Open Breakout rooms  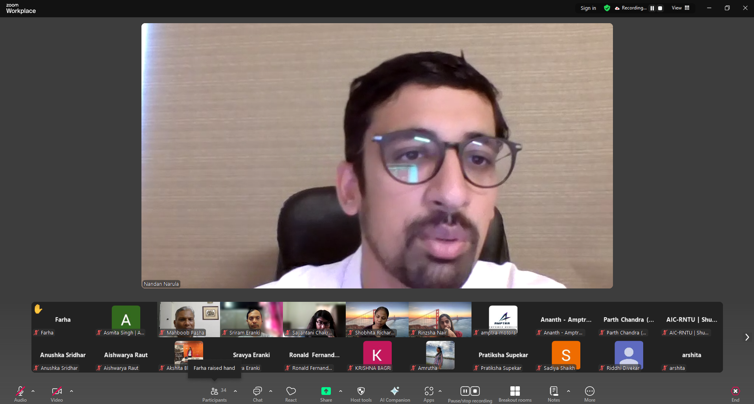tap(515, 394)
